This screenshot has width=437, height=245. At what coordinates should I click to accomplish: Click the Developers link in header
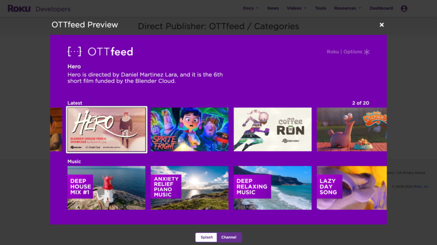coord(53,9)
